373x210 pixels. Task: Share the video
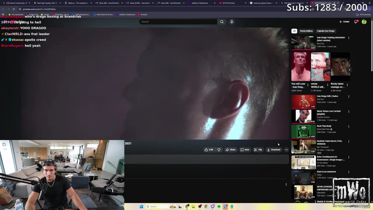[231, 150]
